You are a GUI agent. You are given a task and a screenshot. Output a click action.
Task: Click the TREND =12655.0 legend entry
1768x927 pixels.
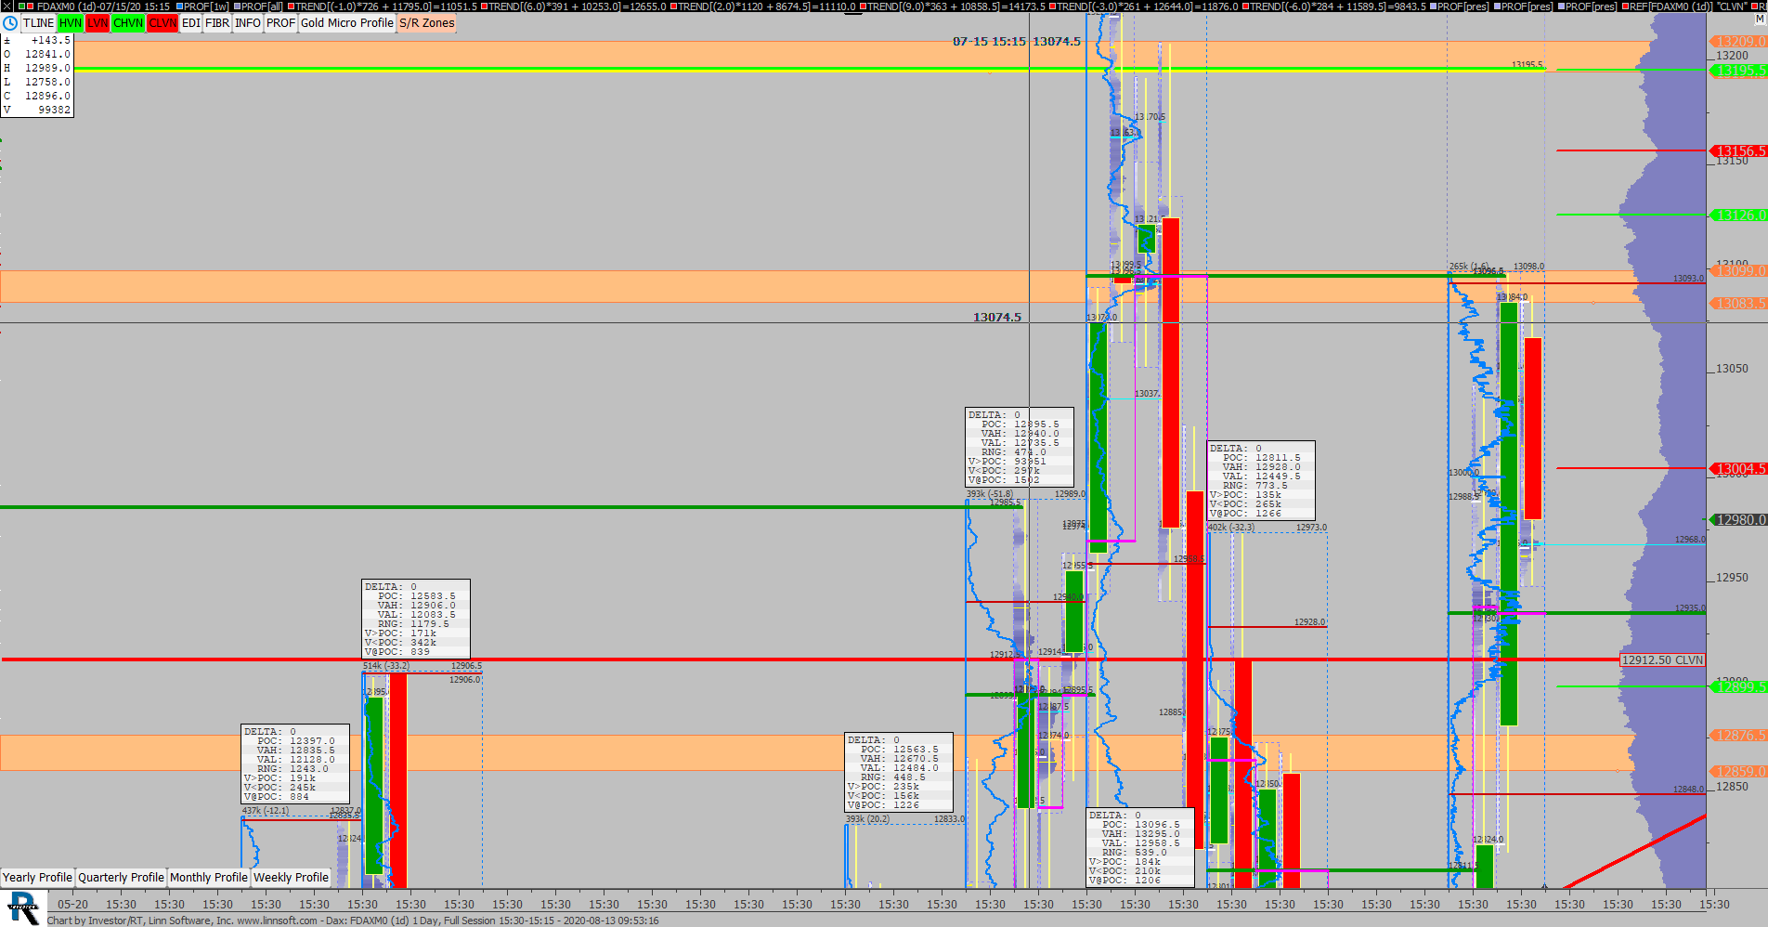pos(574,7)
